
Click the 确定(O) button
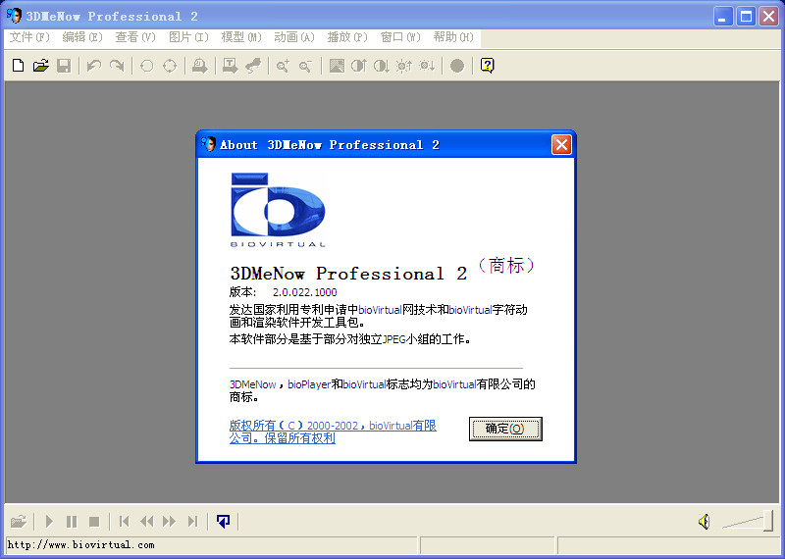pyautogui.click(x=505, y=429)
